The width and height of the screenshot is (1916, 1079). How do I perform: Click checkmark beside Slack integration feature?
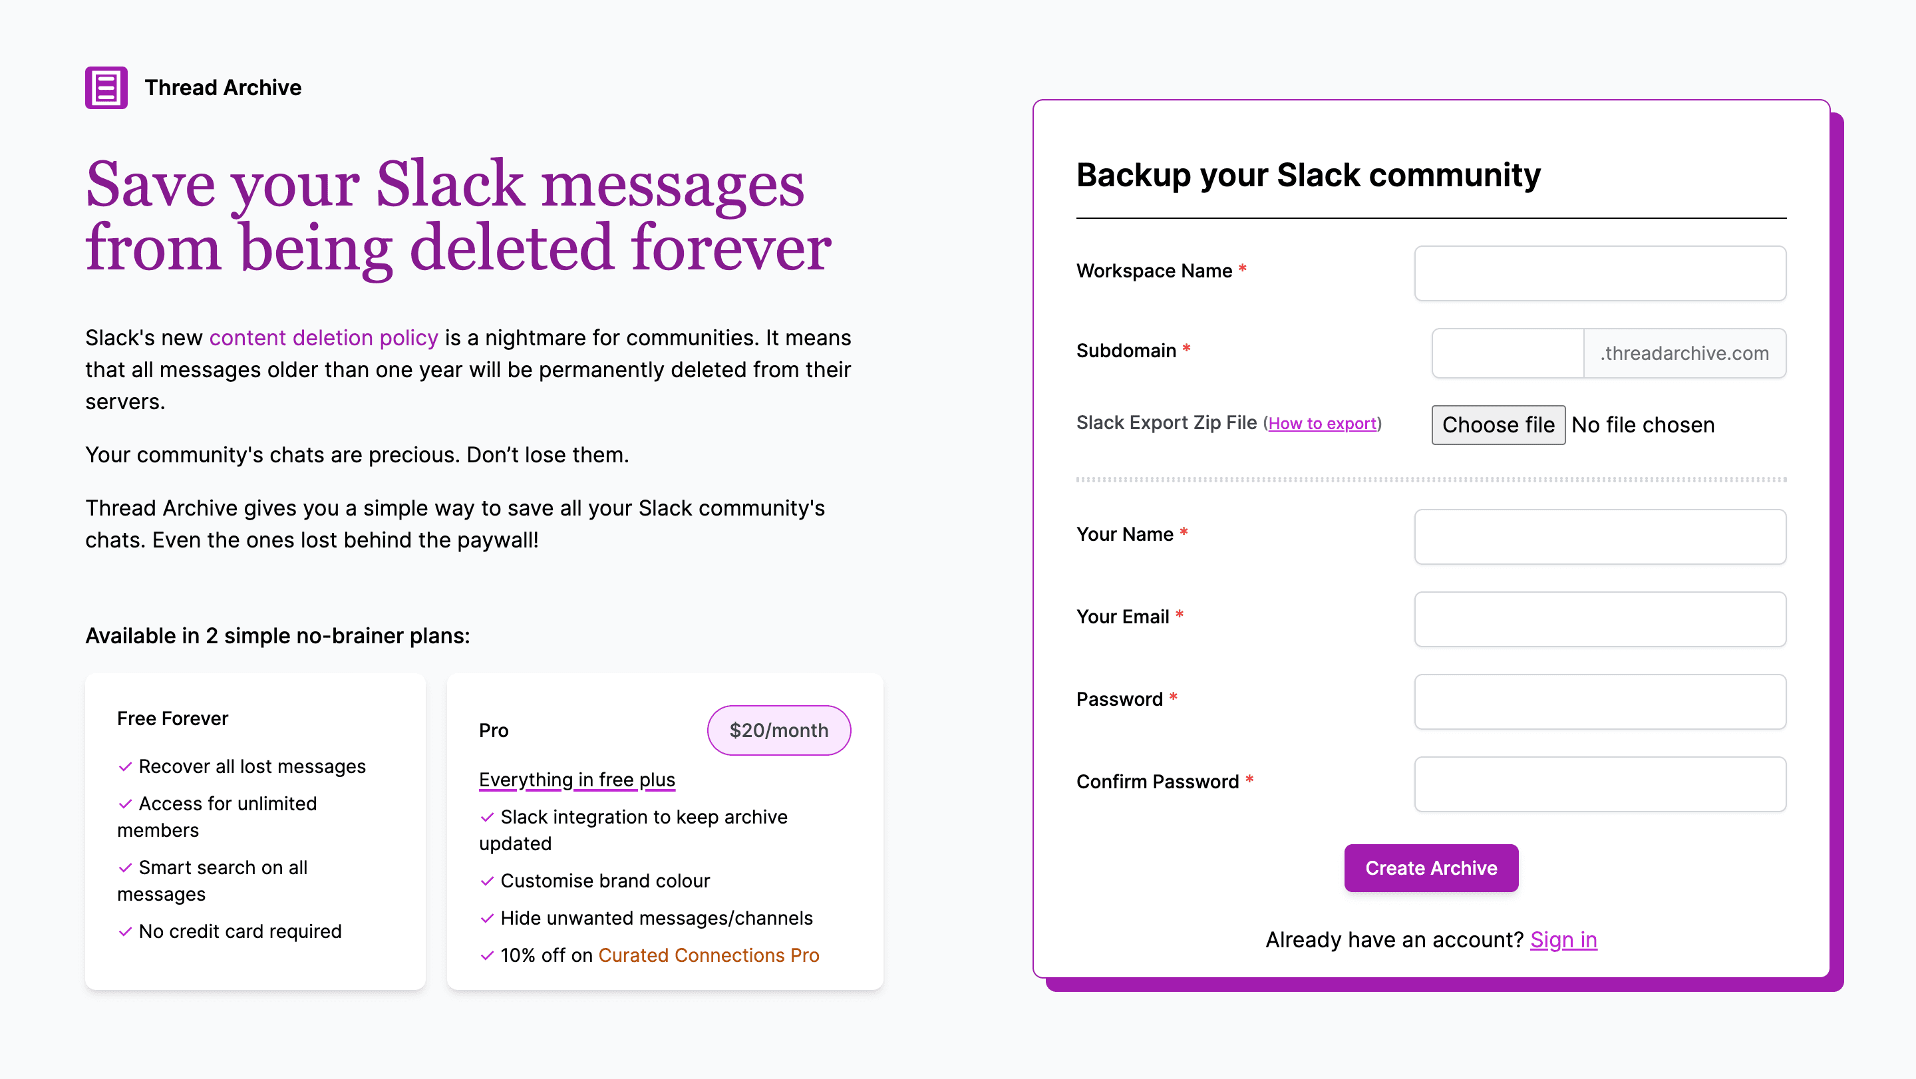click(x=487, y=818)
